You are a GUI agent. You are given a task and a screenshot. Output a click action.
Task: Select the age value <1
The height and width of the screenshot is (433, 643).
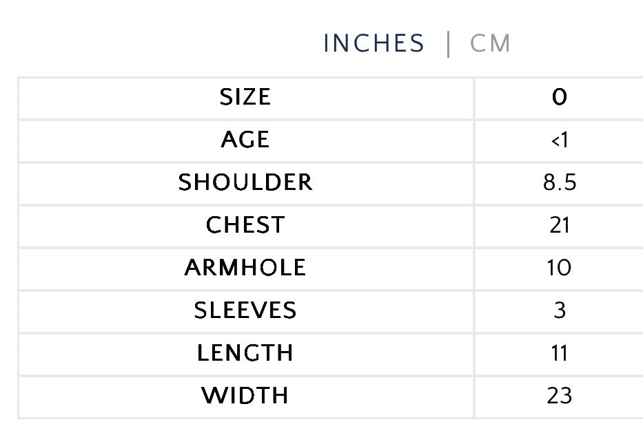[x=559, y=140]
